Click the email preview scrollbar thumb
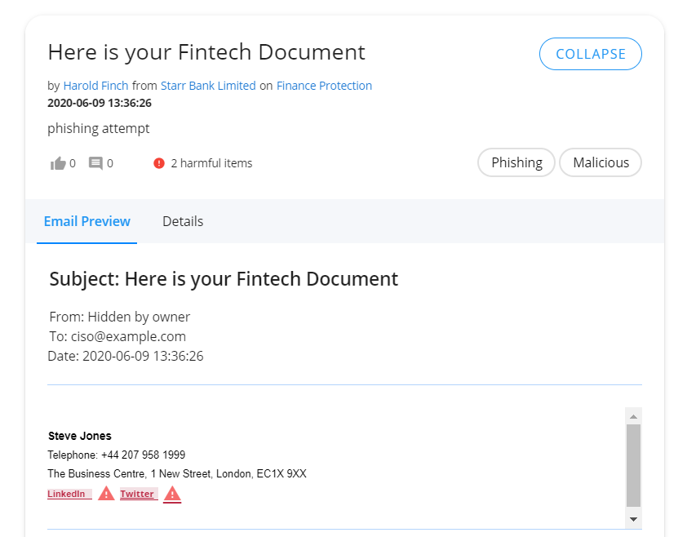Screen dimensions: 687x537 (x=633, y=465)
